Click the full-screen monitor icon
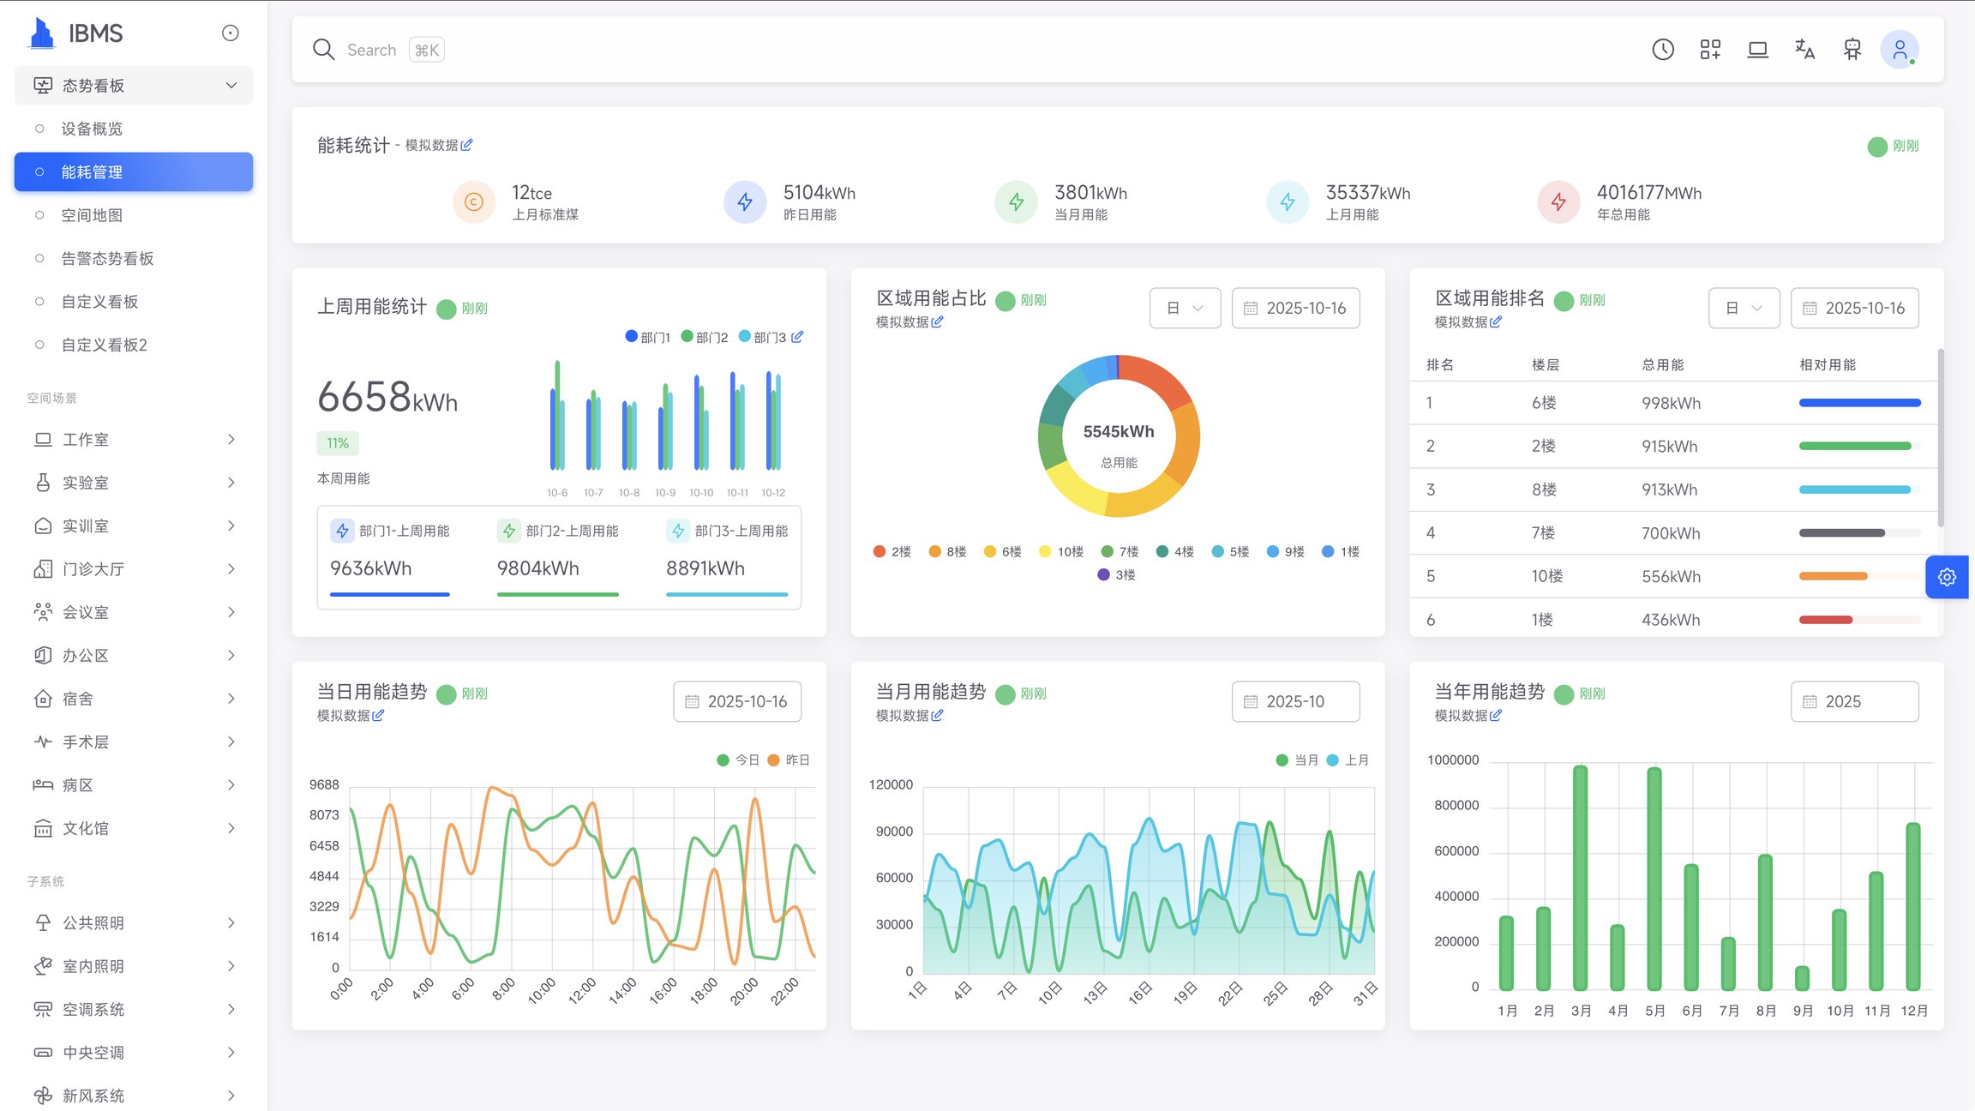 tap(1758, 49)
